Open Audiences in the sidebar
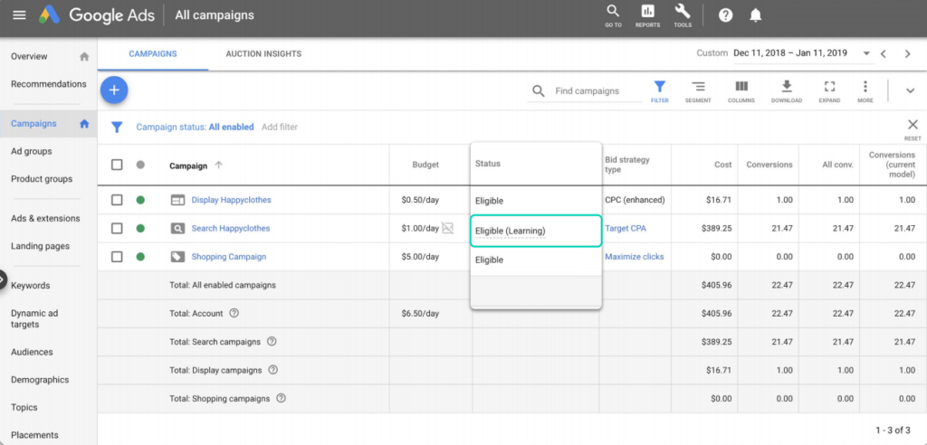This screenshot has width=927, height=445. coord(32,352)
